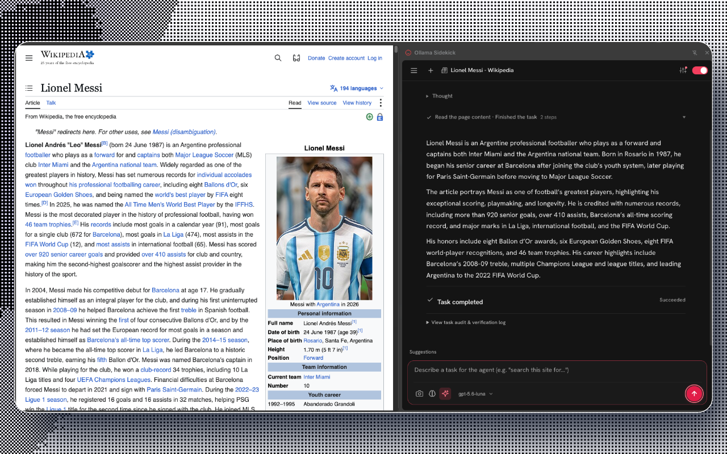Open the Messi infobox photo
This screenshot has height=454, width=727.
point(324,228)
